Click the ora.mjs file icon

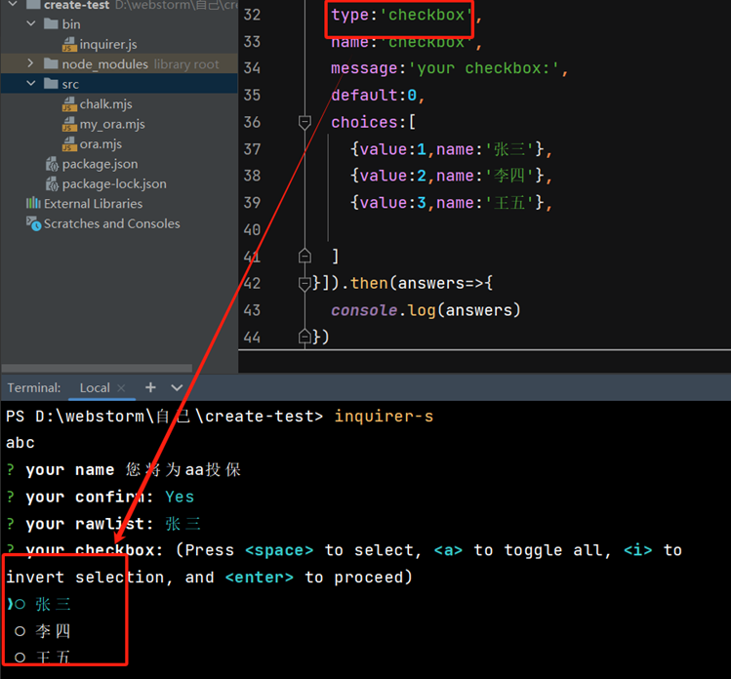tap(69, 144)
